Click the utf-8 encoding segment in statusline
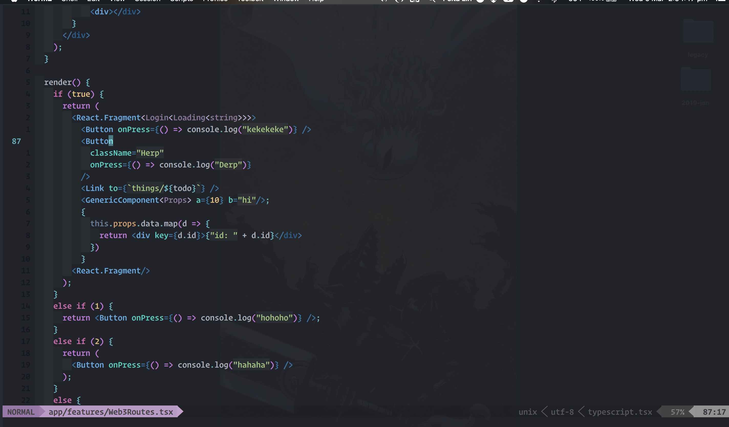 pyautogui.click(x=562, y=412)
